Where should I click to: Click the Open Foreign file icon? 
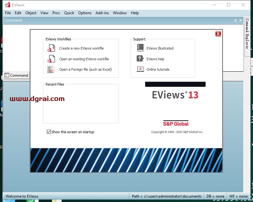[x=51, y=69]
